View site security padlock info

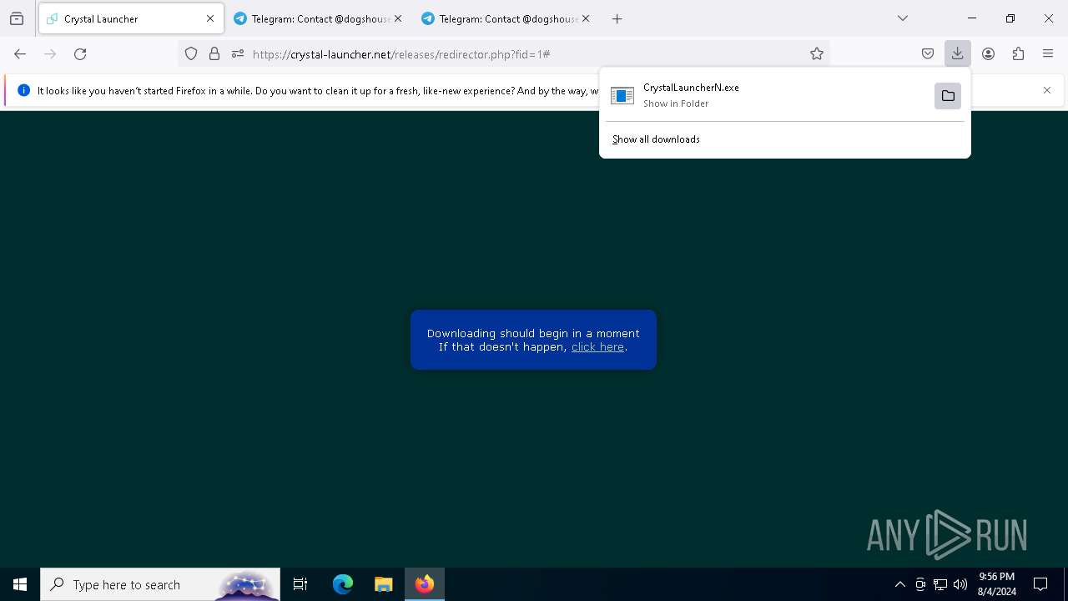tap(214, 54)
